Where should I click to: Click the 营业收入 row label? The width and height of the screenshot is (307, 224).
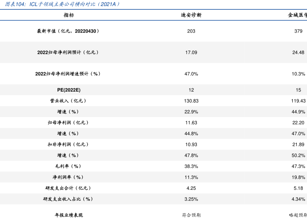[x=68, y=101]
